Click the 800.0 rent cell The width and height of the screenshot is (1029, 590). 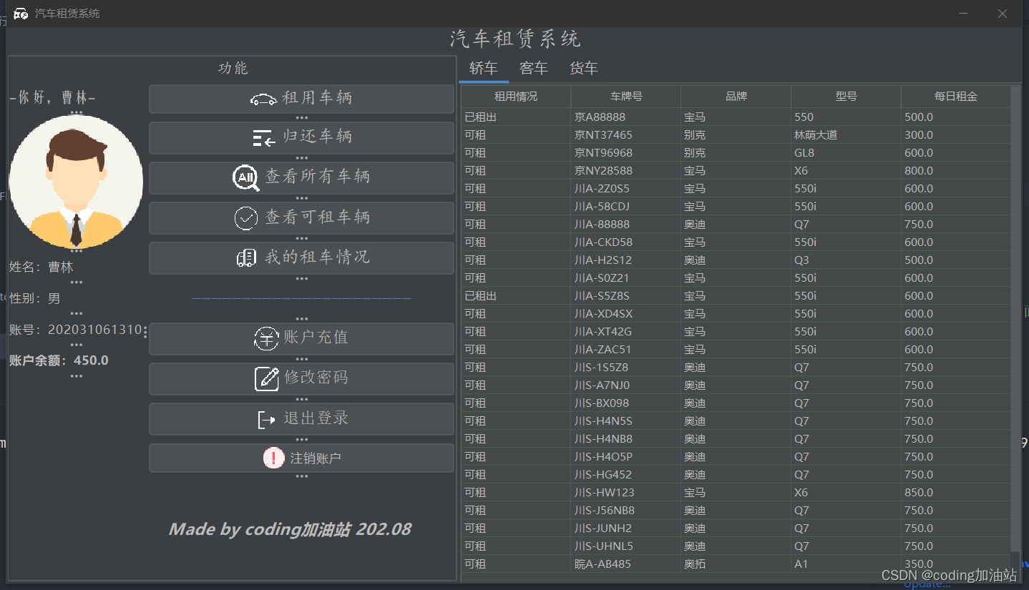[956, 170]
